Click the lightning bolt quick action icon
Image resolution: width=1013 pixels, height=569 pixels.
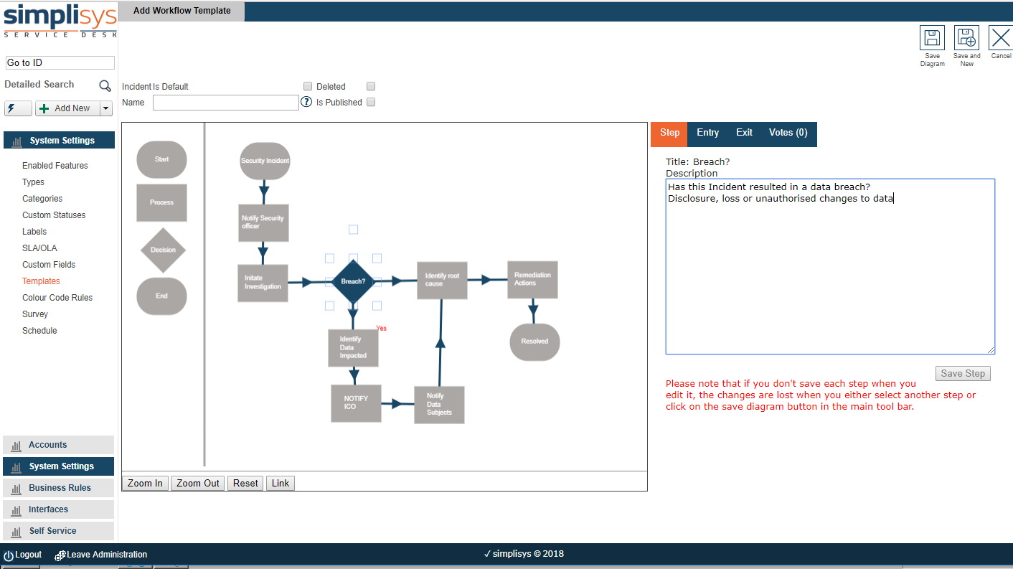pos(18,108)
